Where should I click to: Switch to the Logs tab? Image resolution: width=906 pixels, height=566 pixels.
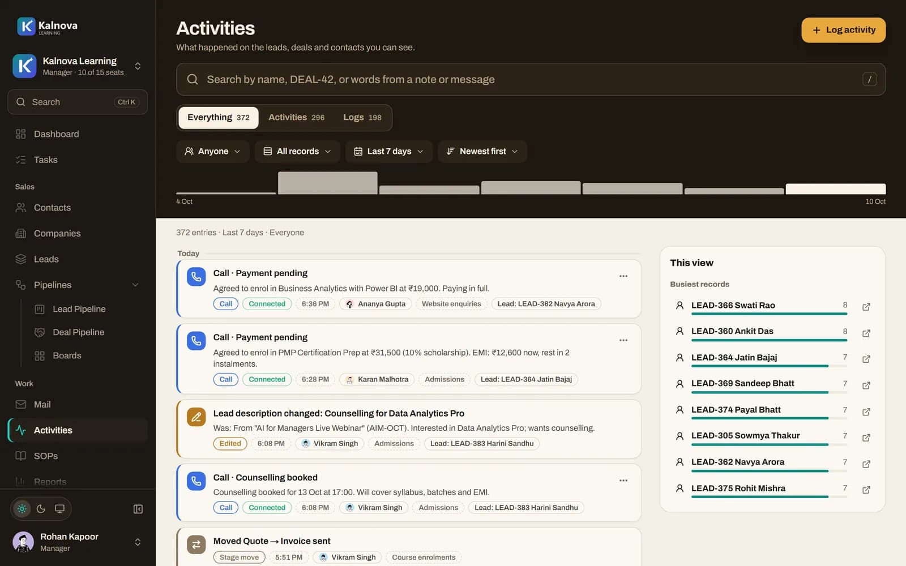point(362,118)
